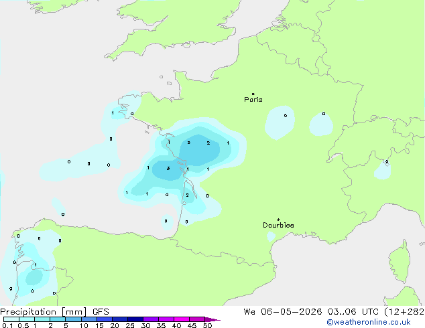Click the legend value 25 label

point(130,325)
